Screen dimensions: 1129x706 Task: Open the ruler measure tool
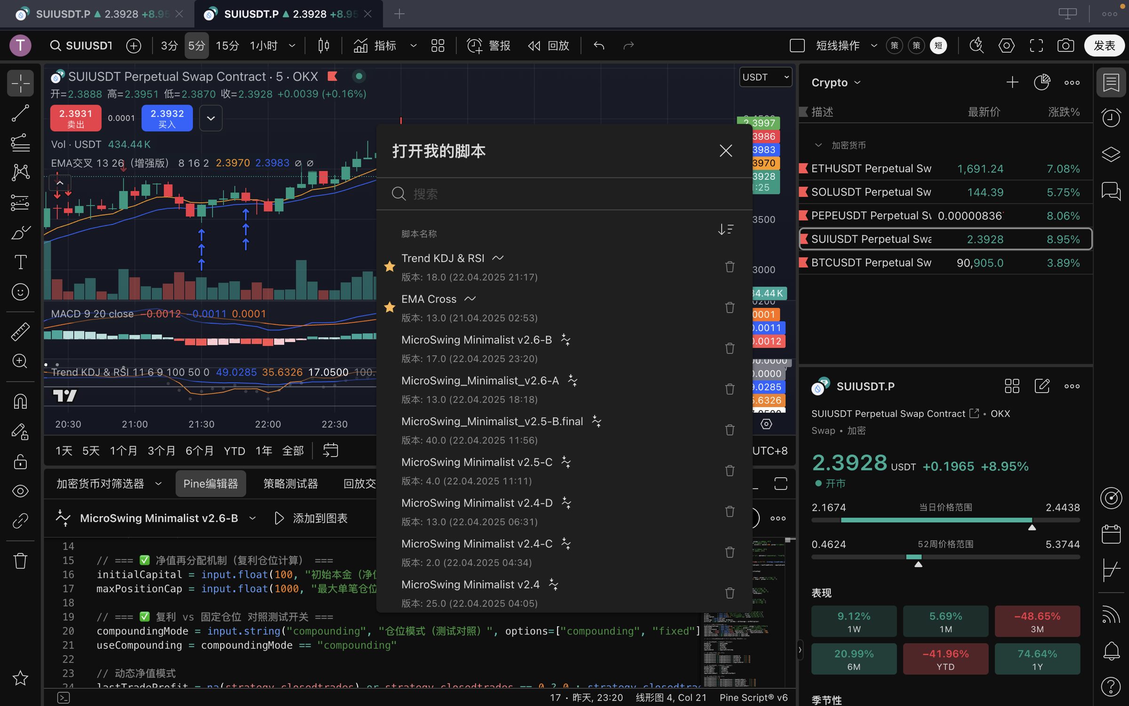[20, 331]
